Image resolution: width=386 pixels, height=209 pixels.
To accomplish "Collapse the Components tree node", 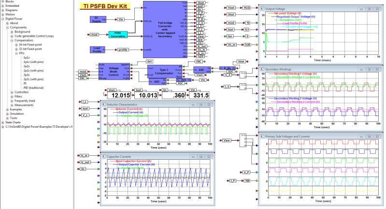I will click(7, 28).
